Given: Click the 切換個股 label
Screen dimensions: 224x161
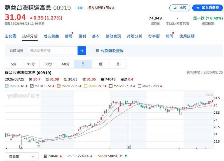Looking at the screenshot, I should (17, 50).
